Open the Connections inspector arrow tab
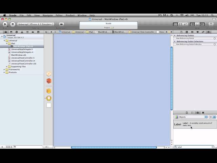Screen dimensions: 217x163 tap(209, 32)
